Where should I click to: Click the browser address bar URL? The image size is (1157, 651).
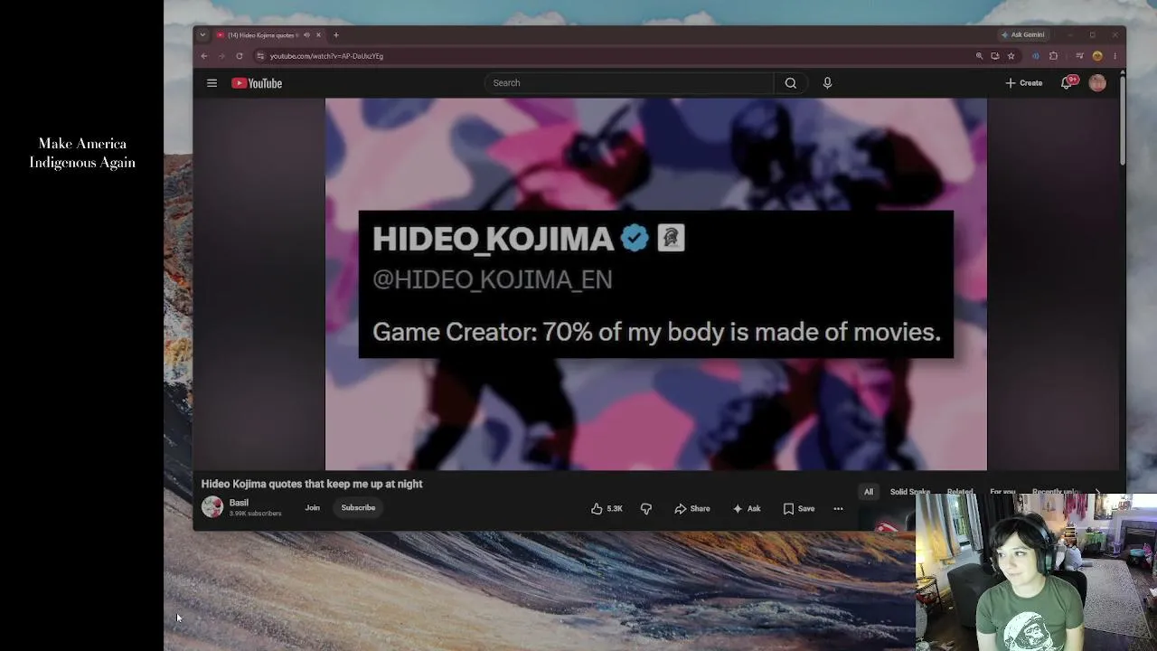pos(326,56)
